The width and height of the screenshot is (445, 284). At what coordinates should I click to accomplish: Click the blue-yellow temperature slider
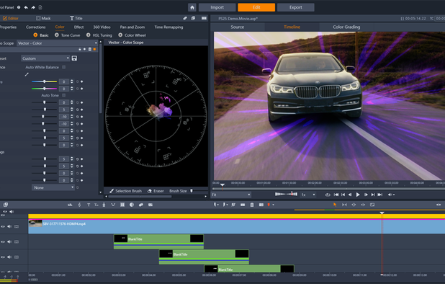(x=44, y=81)
